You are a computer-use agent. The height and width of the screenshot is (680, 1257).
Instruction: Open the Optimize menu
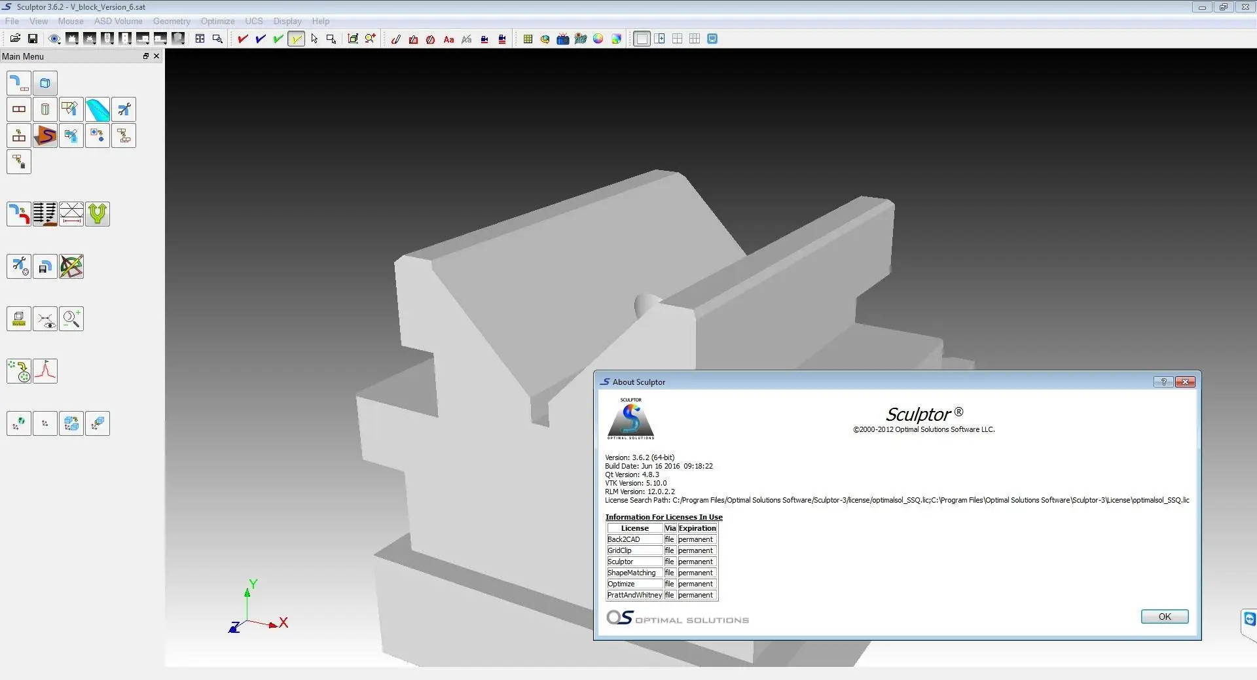(217, 21)
